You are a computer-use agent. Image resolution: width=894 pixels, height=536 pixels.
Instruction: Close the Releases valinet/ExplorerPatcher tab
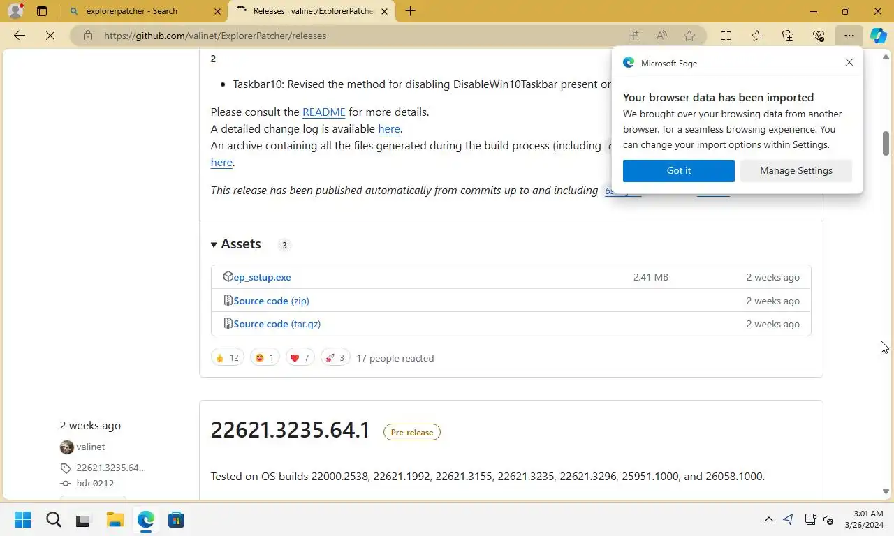pyautogui.click(x=384, y=11)
